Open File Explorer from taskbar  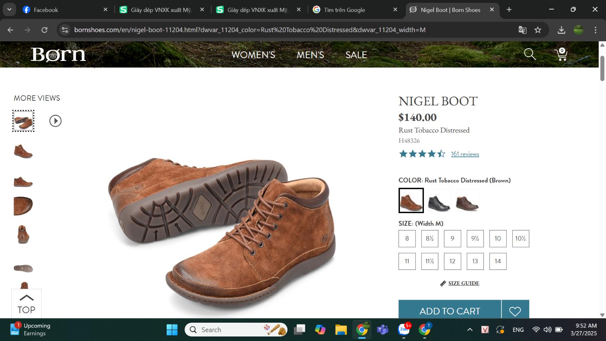(x=341, y=330)
